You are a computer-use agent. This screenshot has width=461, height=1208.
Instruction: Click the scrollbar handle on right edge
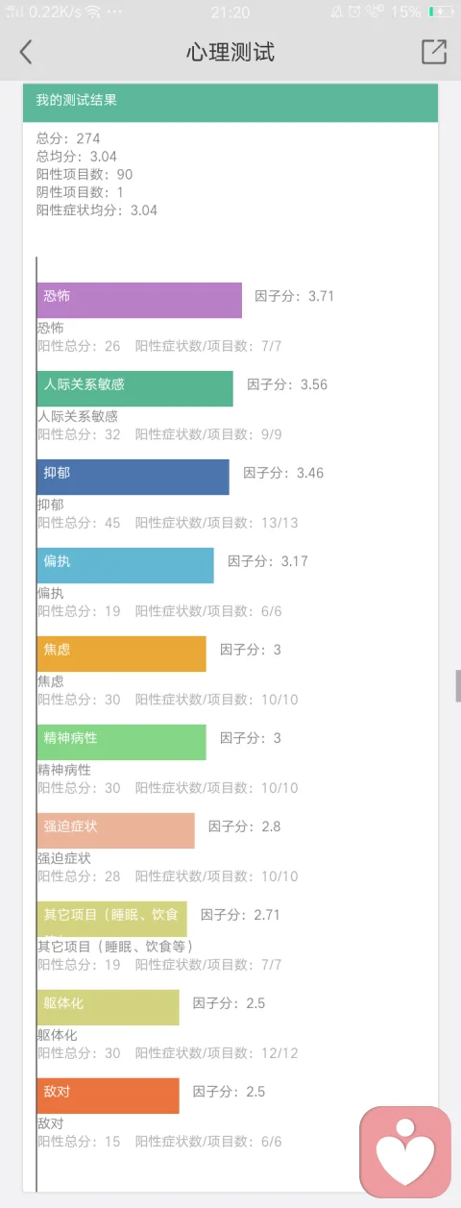(458, 686)
